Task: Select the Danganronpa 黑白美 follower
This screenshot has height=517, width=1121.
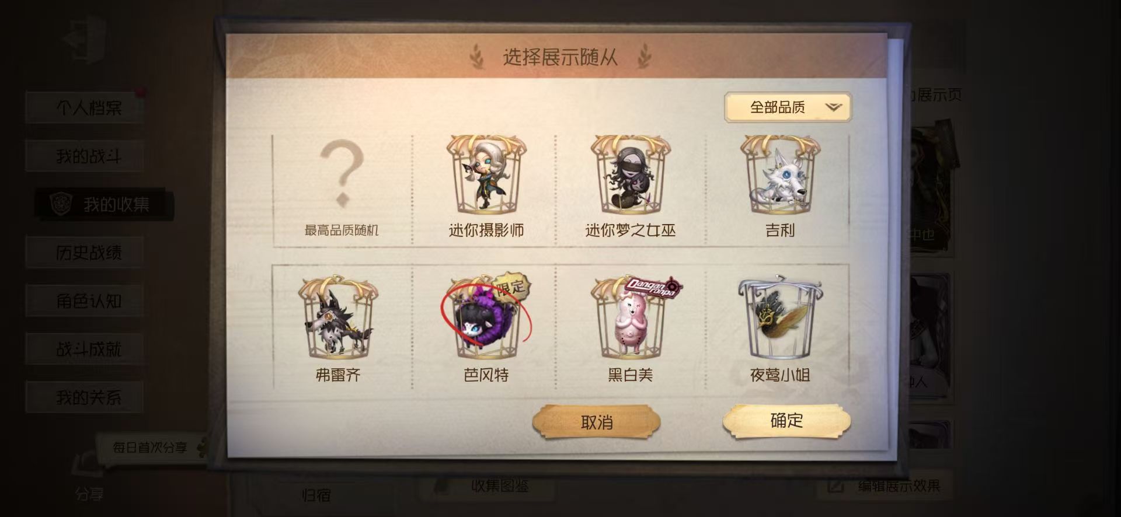Action: click(631, 318)
